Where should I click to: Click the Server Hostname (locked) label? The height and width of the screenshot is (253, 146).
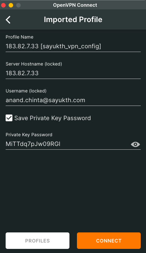click(34, 64)
